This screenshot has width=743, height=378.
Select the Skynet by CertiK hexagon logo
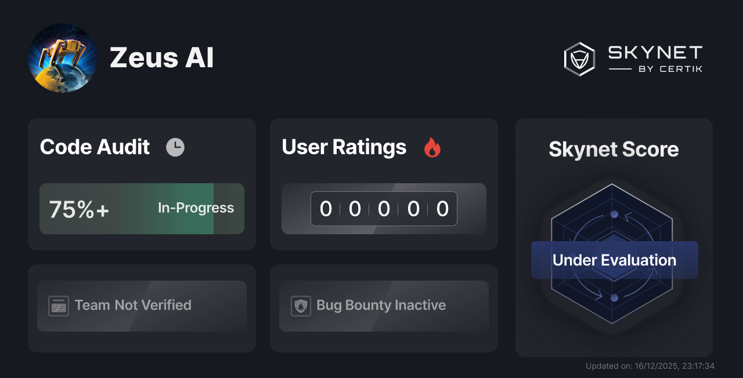(579, 59)
